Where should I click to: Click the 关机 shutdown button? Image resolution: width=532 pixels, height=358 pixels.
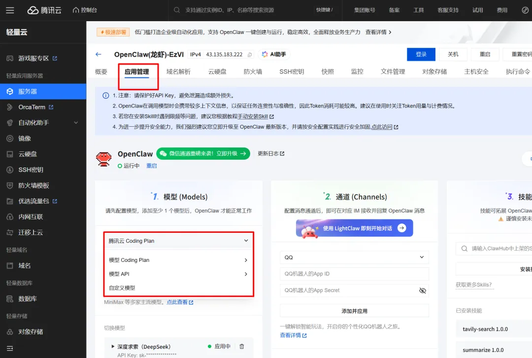click(x=453, y=54)
